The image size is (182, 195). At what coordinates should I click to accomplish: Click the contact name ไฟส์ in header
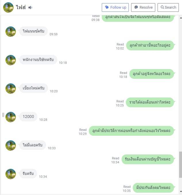tap(21, 7)
